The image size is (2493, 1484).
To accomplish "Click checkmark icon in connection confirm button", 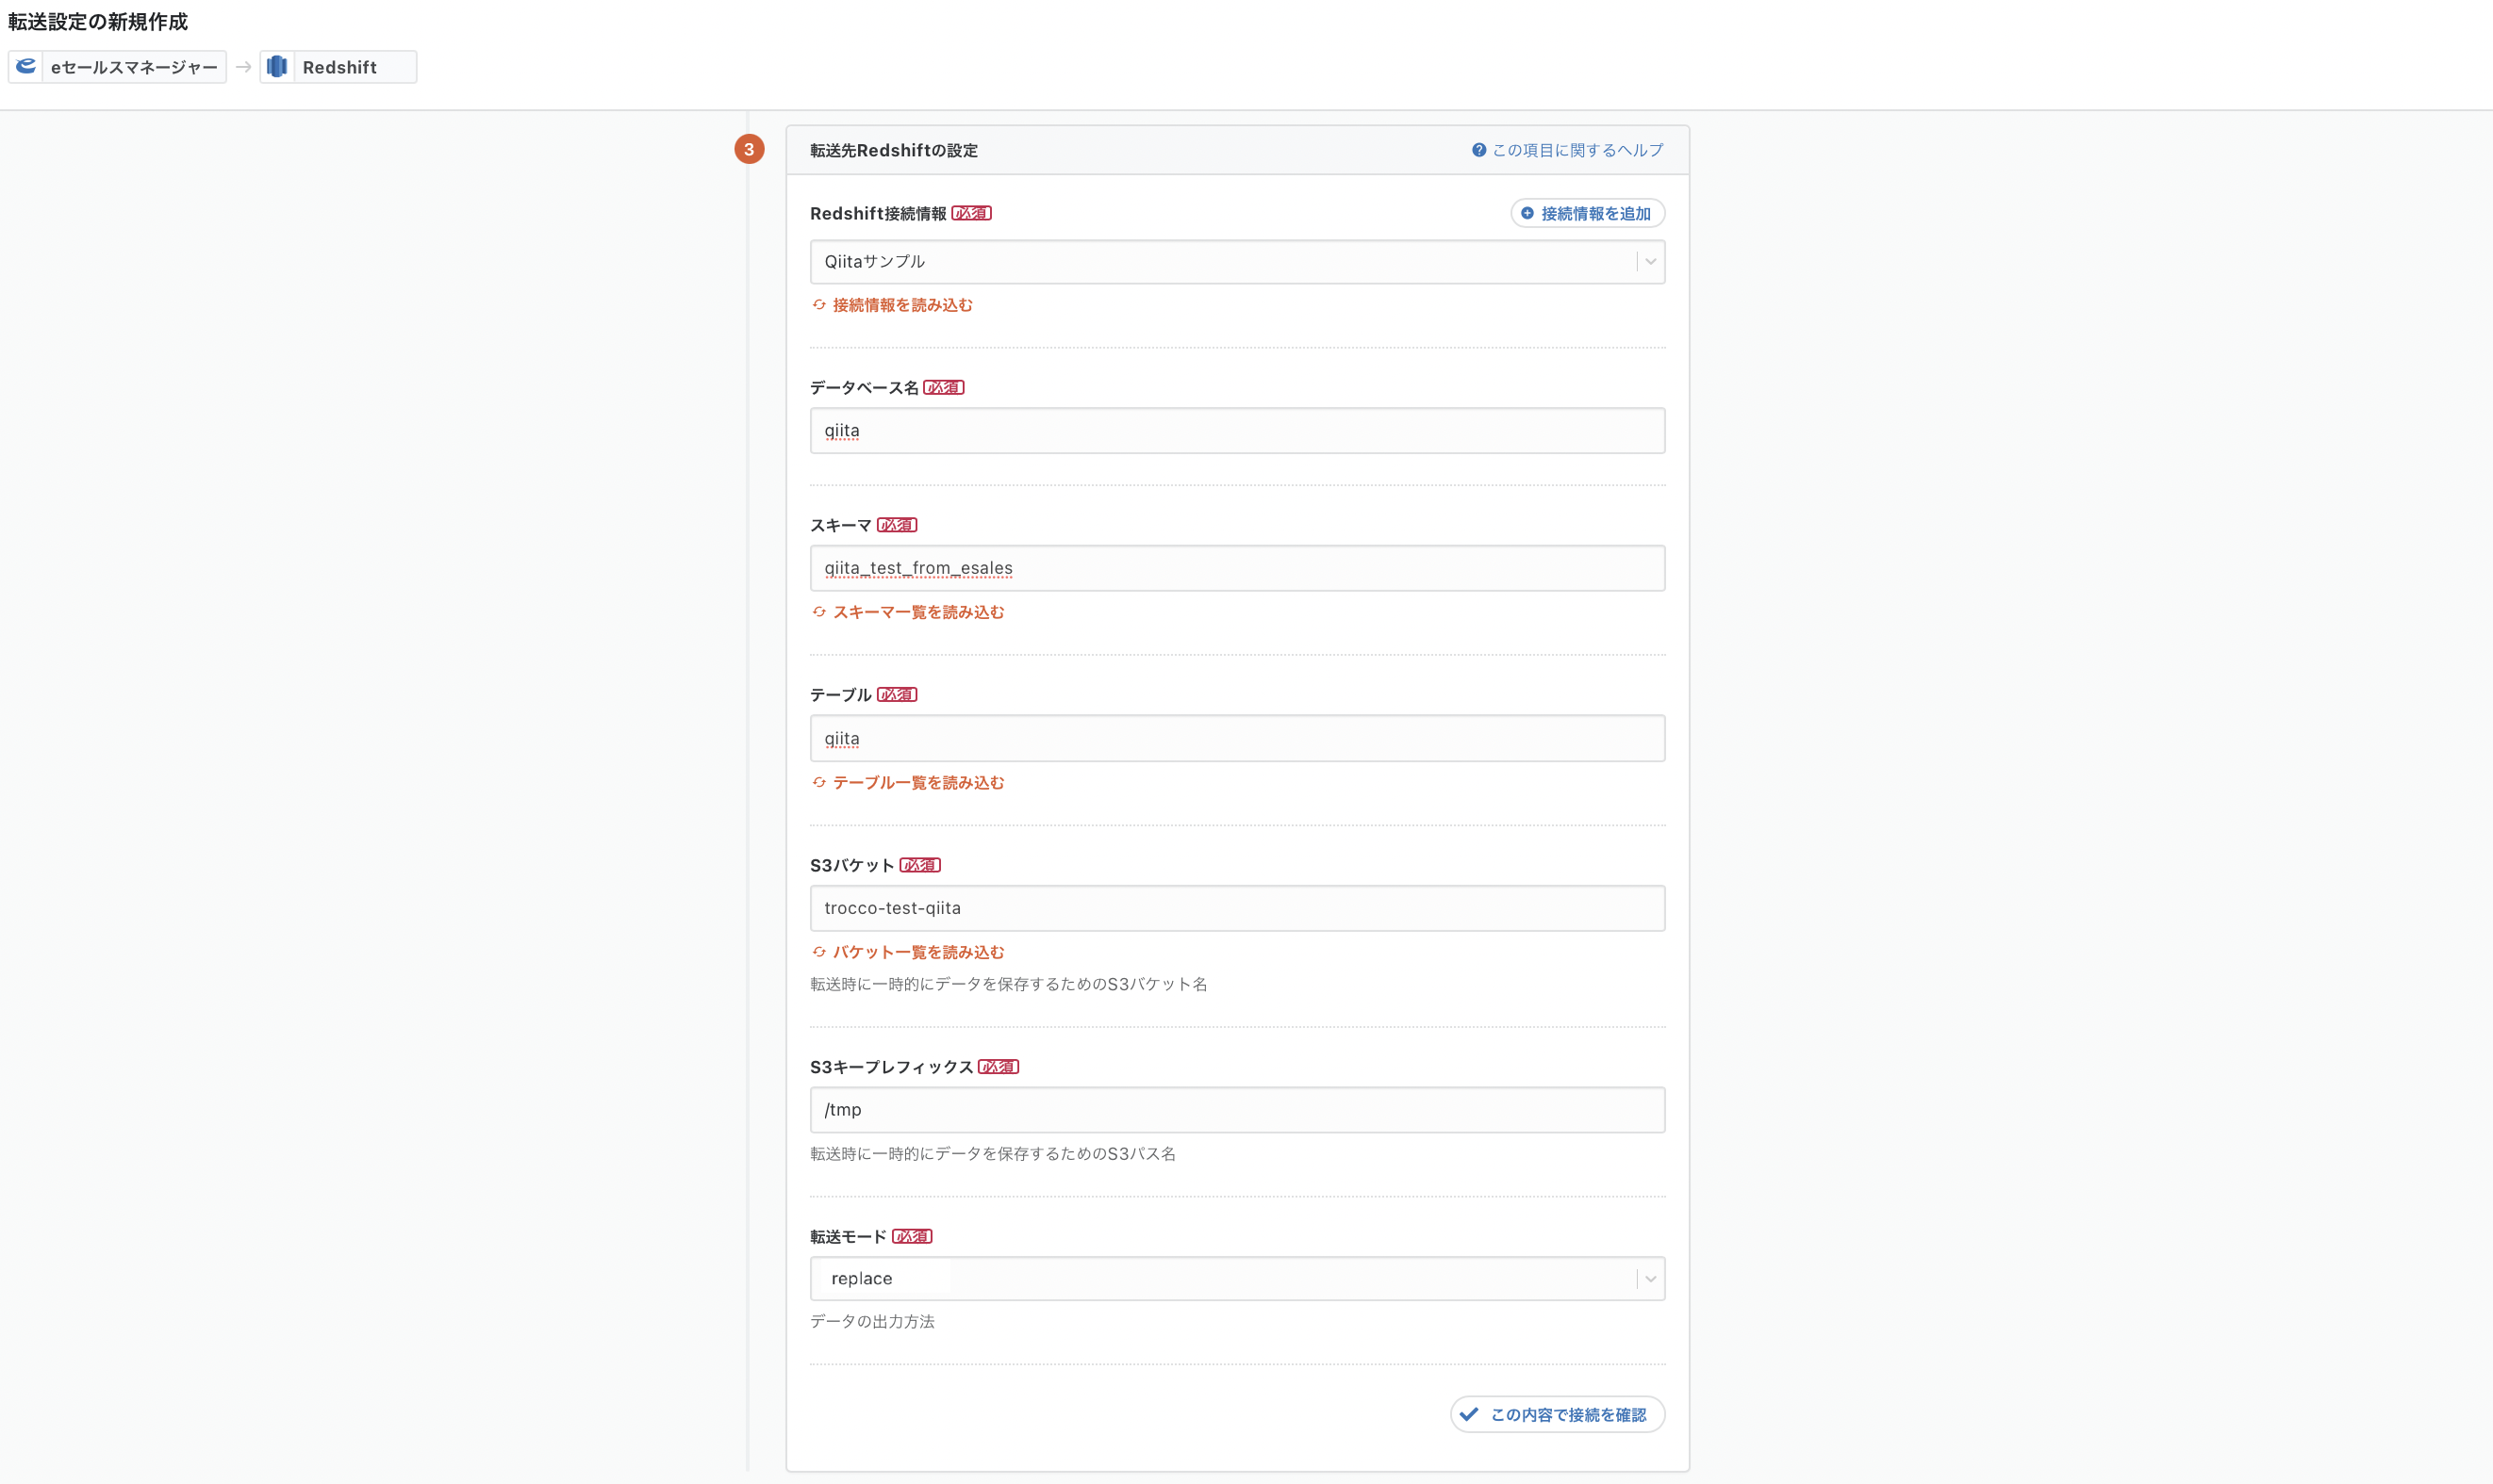I will point(1469,1414).
